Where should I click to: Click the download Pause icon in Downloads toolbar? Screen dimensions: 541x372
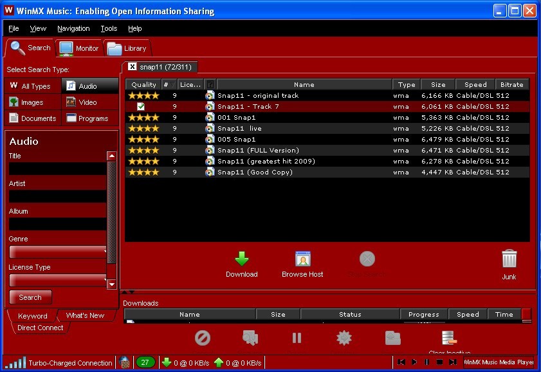[297, 338]
